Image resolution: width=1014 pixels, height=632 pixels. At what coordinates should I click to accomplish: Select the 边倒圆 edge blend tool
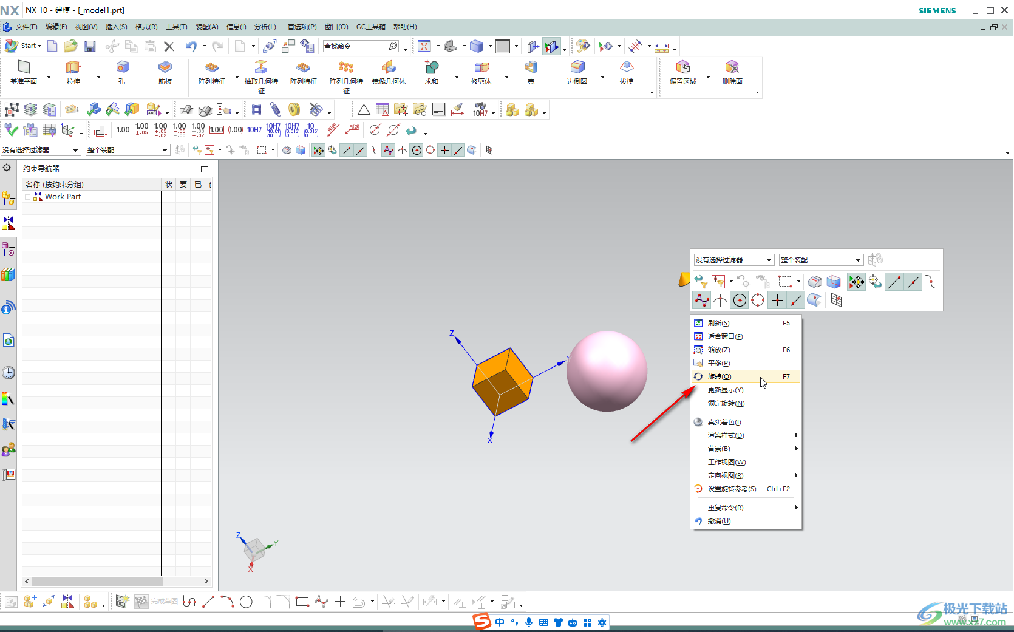(577, 67)
